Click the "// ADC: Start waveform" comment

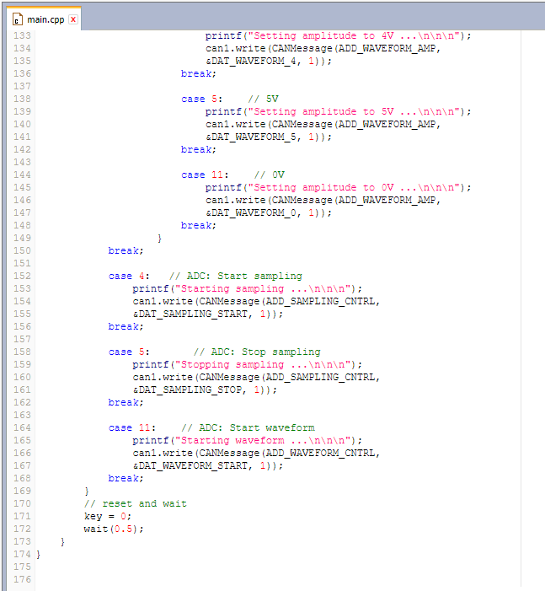point(248,427)
